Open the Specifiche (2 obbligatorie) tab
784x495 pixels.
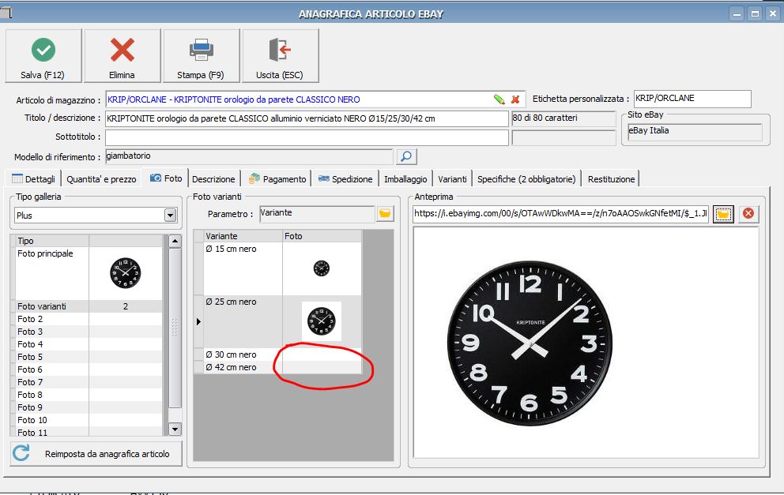click(526, 179)
